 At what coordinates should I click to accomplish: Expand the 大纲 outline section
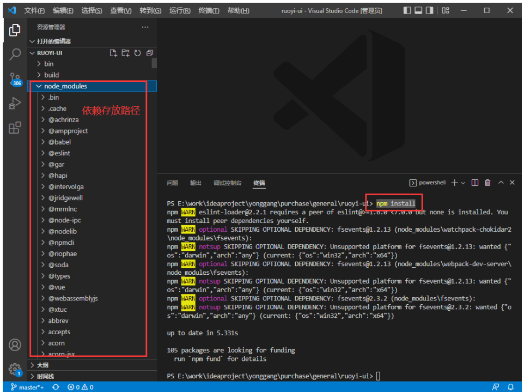pyautogui.click(x=92, y=365)
